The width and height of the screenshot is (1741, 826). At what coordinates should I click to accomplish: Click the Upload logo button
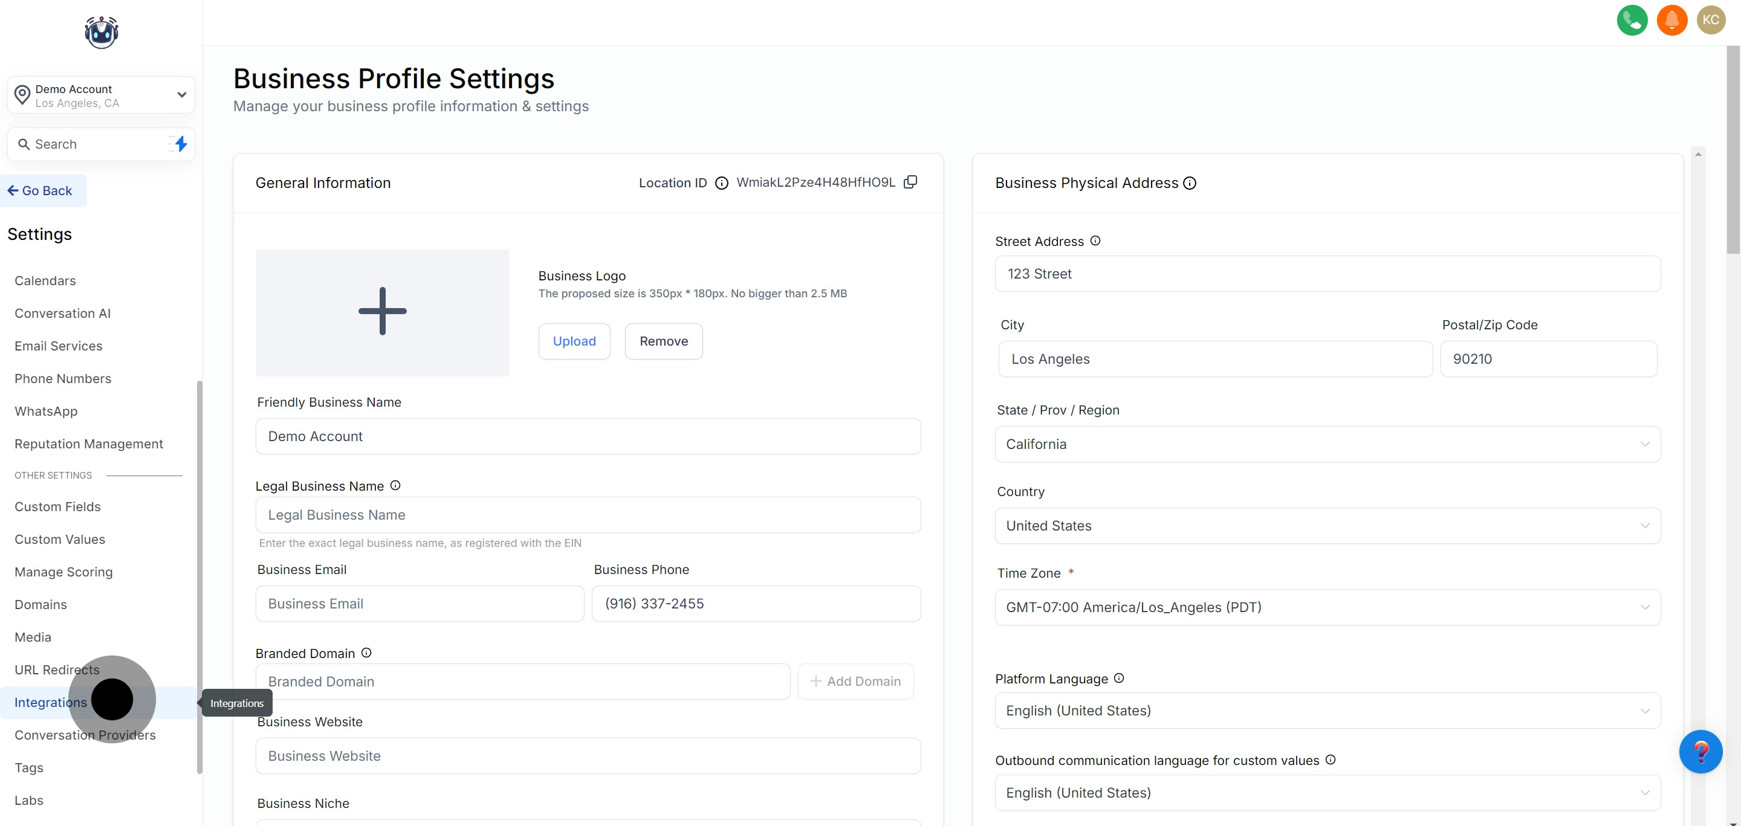(x=574, y=341)
